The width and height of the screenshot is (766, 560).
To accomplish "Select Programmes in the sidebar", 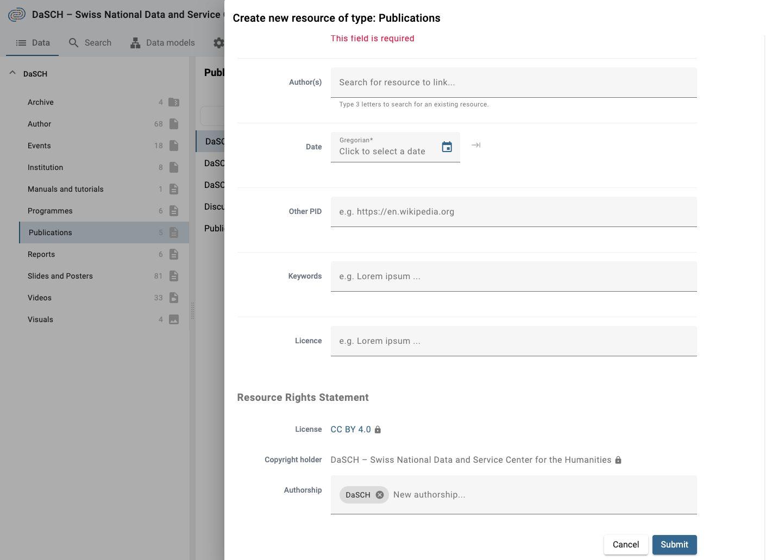I will pyautogui.click(x=104, y=211).
